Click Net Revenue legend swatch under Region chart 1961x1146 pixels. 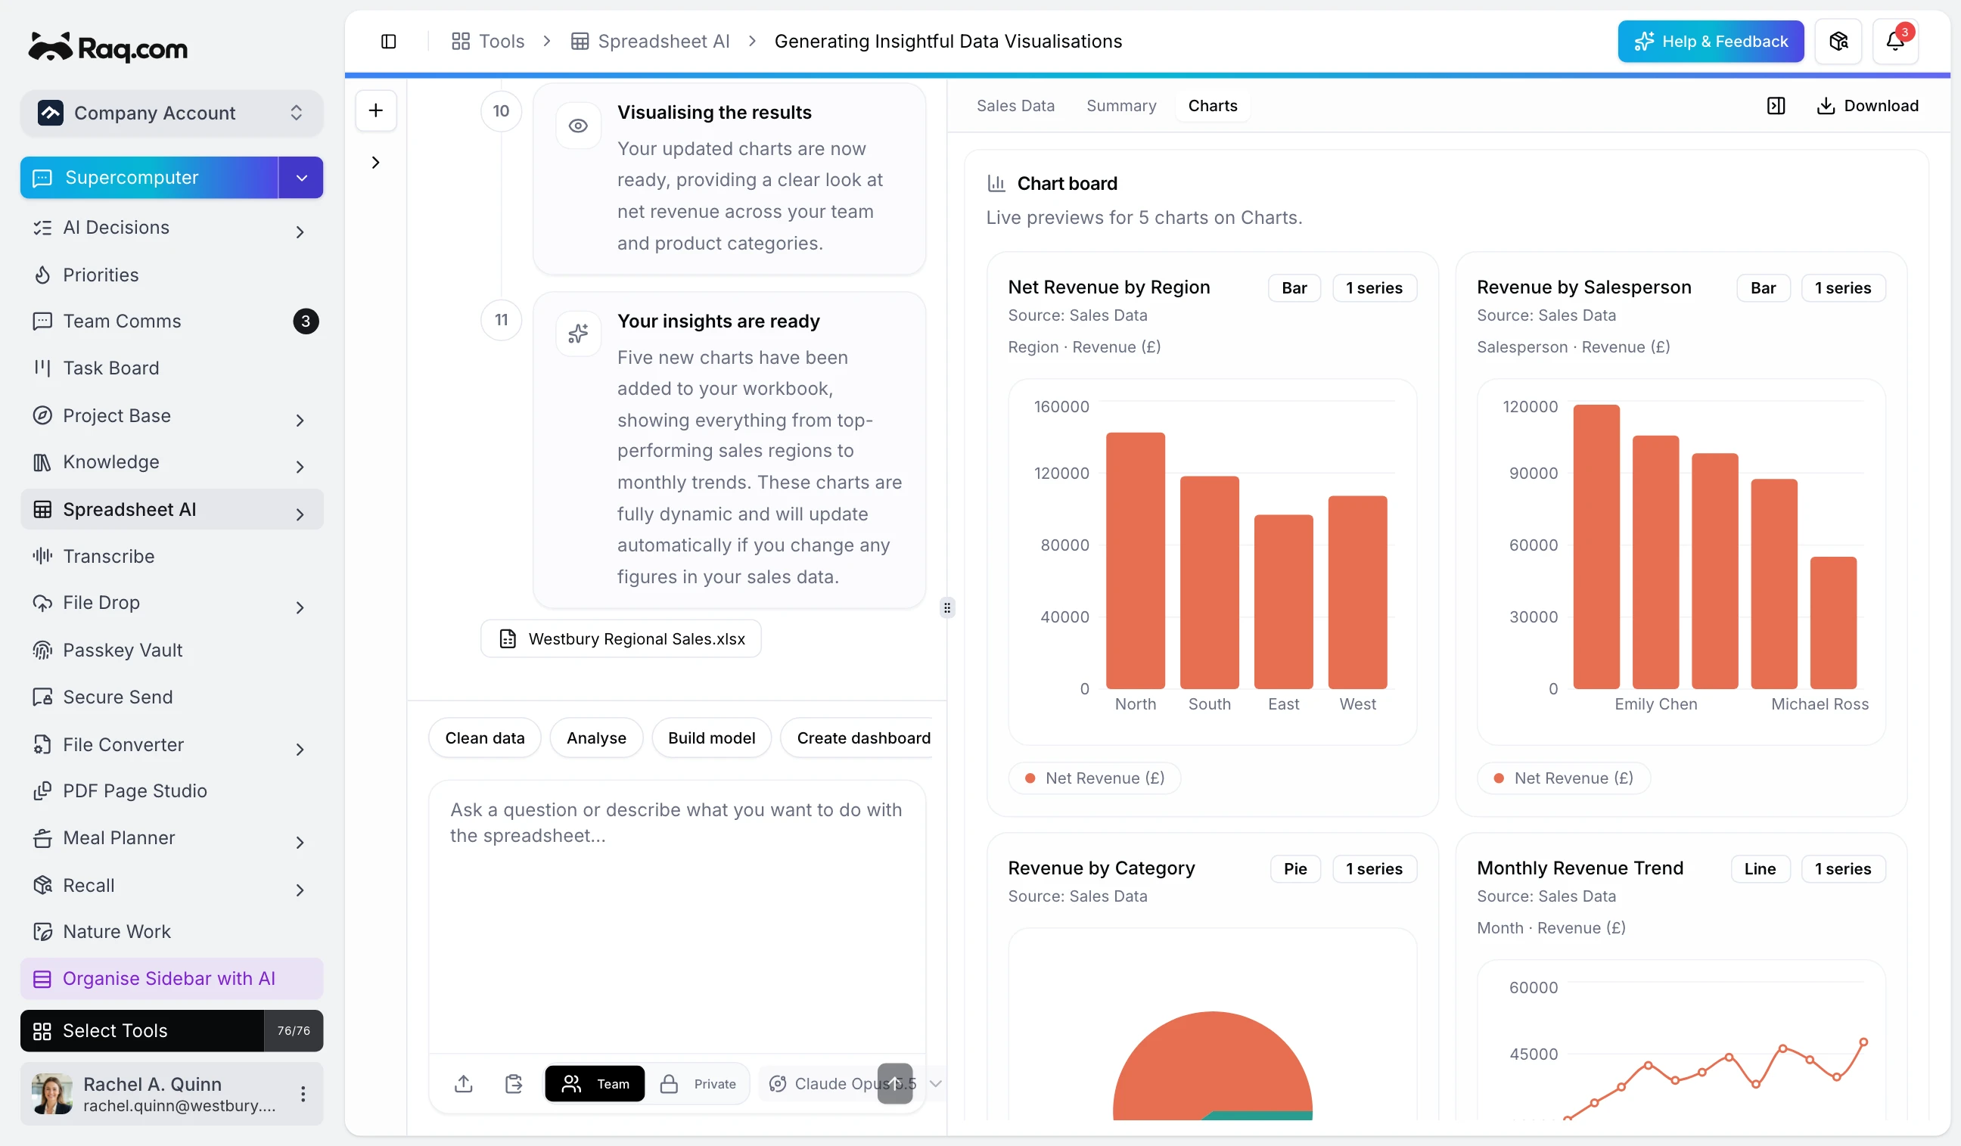click(x=1030, y=778)
